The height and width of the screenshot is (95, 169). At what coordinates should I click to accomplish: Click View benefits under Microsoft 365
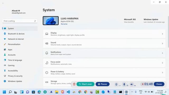coord(129,22)
